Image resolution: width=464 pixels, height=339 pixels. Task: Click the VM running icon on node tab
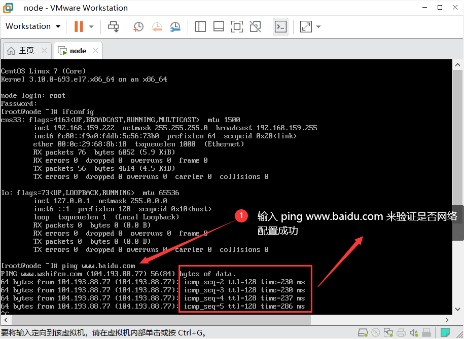click(62, 51)
